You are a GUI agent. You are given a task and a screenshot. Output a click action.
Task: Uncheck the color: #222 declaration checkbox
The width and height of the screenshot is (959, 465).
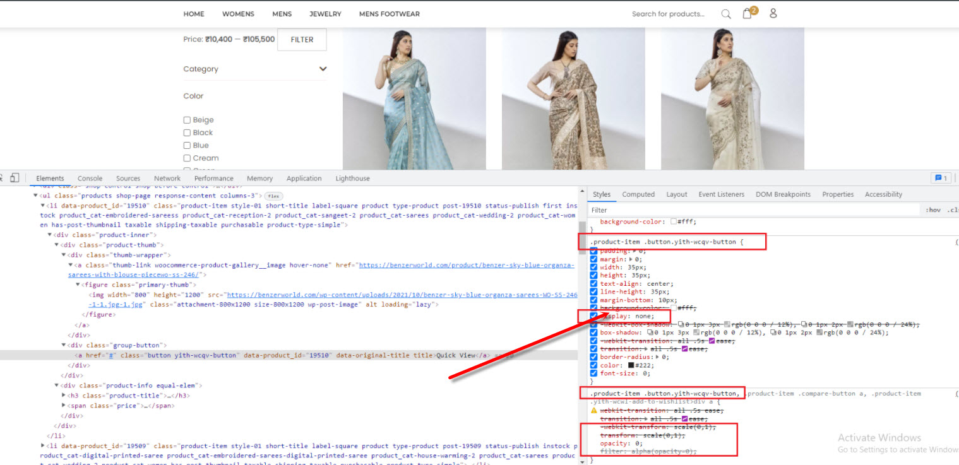(593, 365)
